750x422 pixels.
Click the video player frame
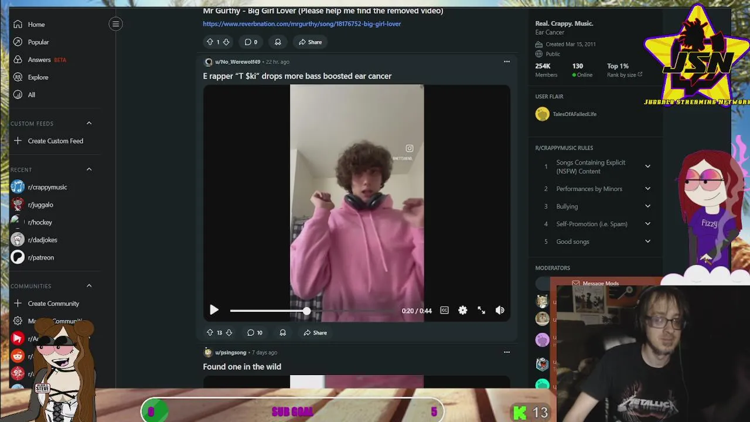[357, 203]
